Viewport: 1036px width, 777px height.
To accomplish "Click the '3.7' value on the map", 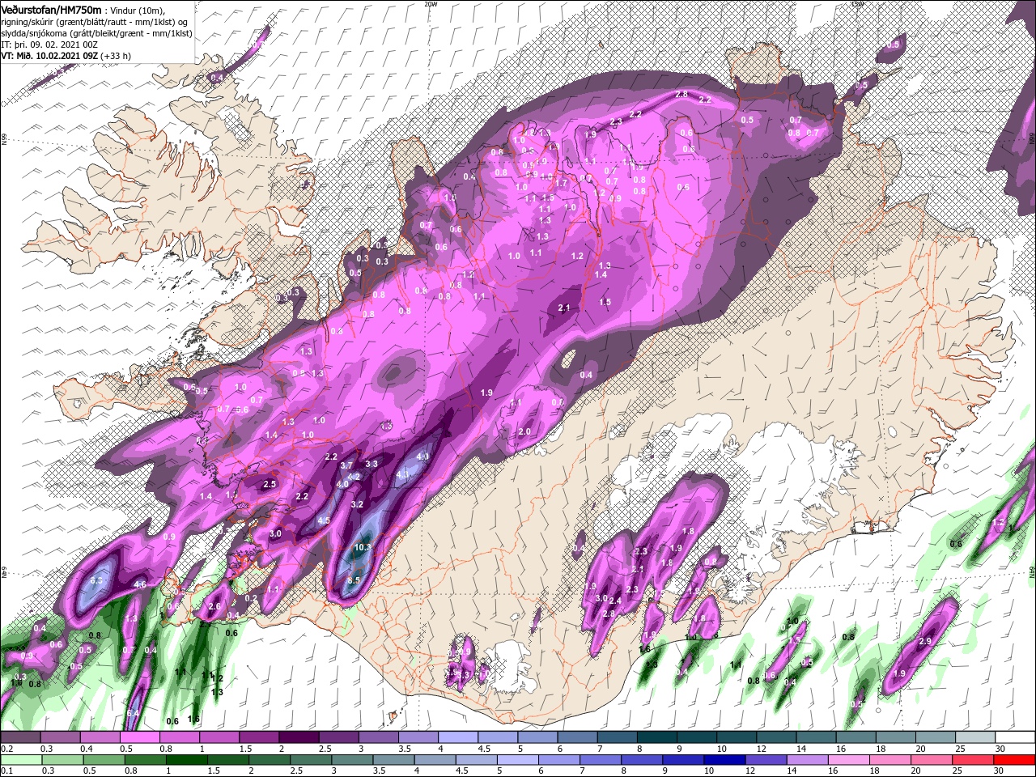I will tap(346, 465).
